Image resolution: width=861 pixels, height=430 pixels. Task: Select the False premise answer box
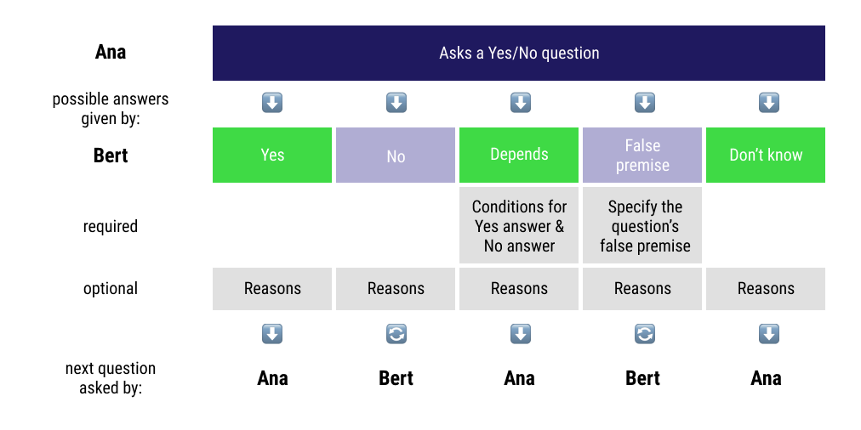pos(642,155)
